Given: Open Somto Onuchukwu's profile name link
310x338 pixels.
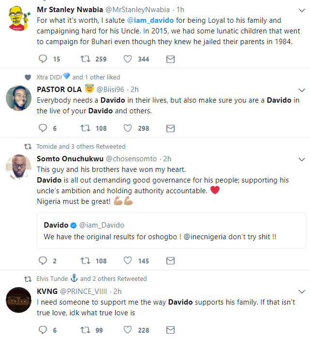Looking at the screenshot, I should coord(69,159).
